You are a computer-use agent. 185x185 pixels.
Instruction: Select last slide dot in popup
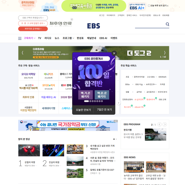(x=102, y=101)
